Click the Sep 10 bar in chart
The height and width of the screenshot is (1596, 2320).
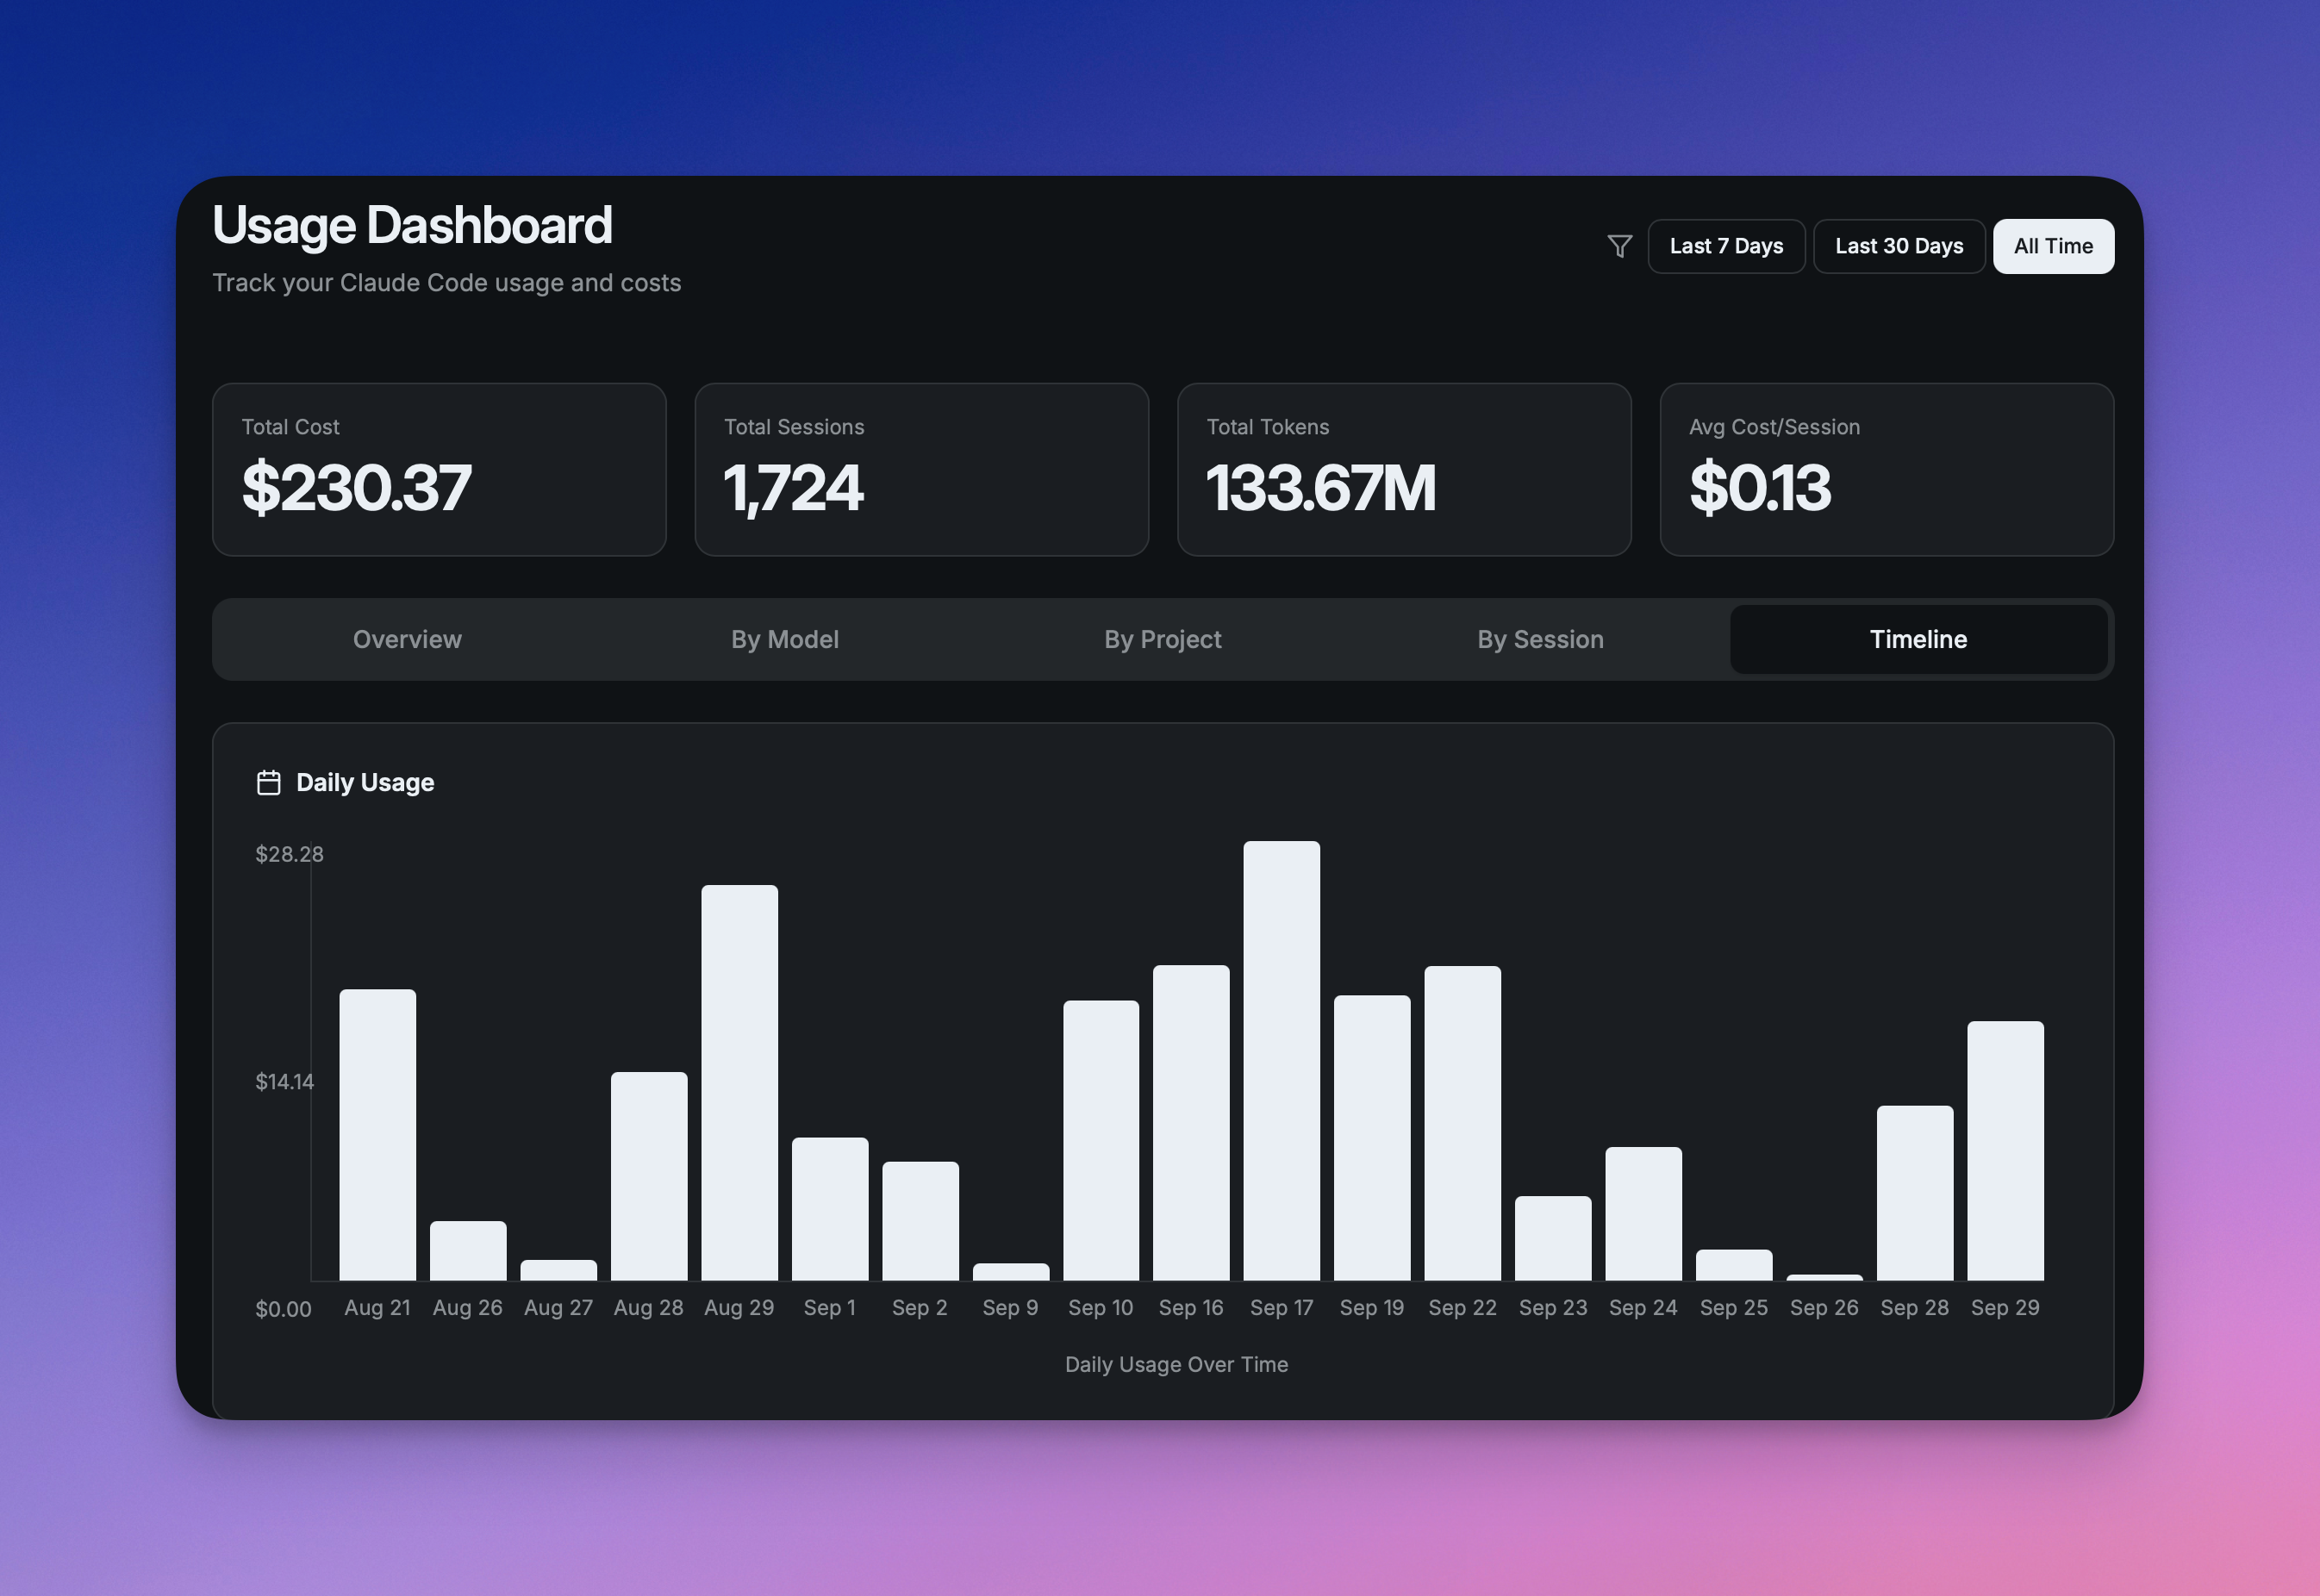(x=1100, y=1140)
